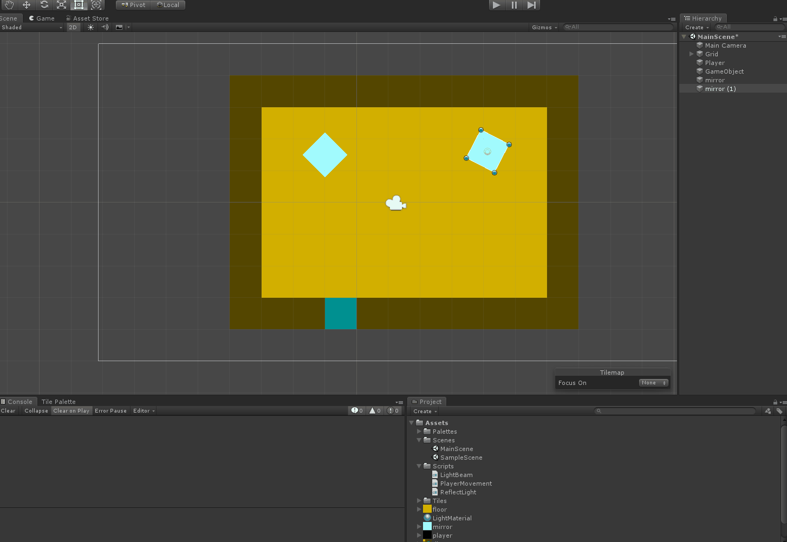Toggle Clear on Play in Console
787x542 pixels.
coord(71,411)
